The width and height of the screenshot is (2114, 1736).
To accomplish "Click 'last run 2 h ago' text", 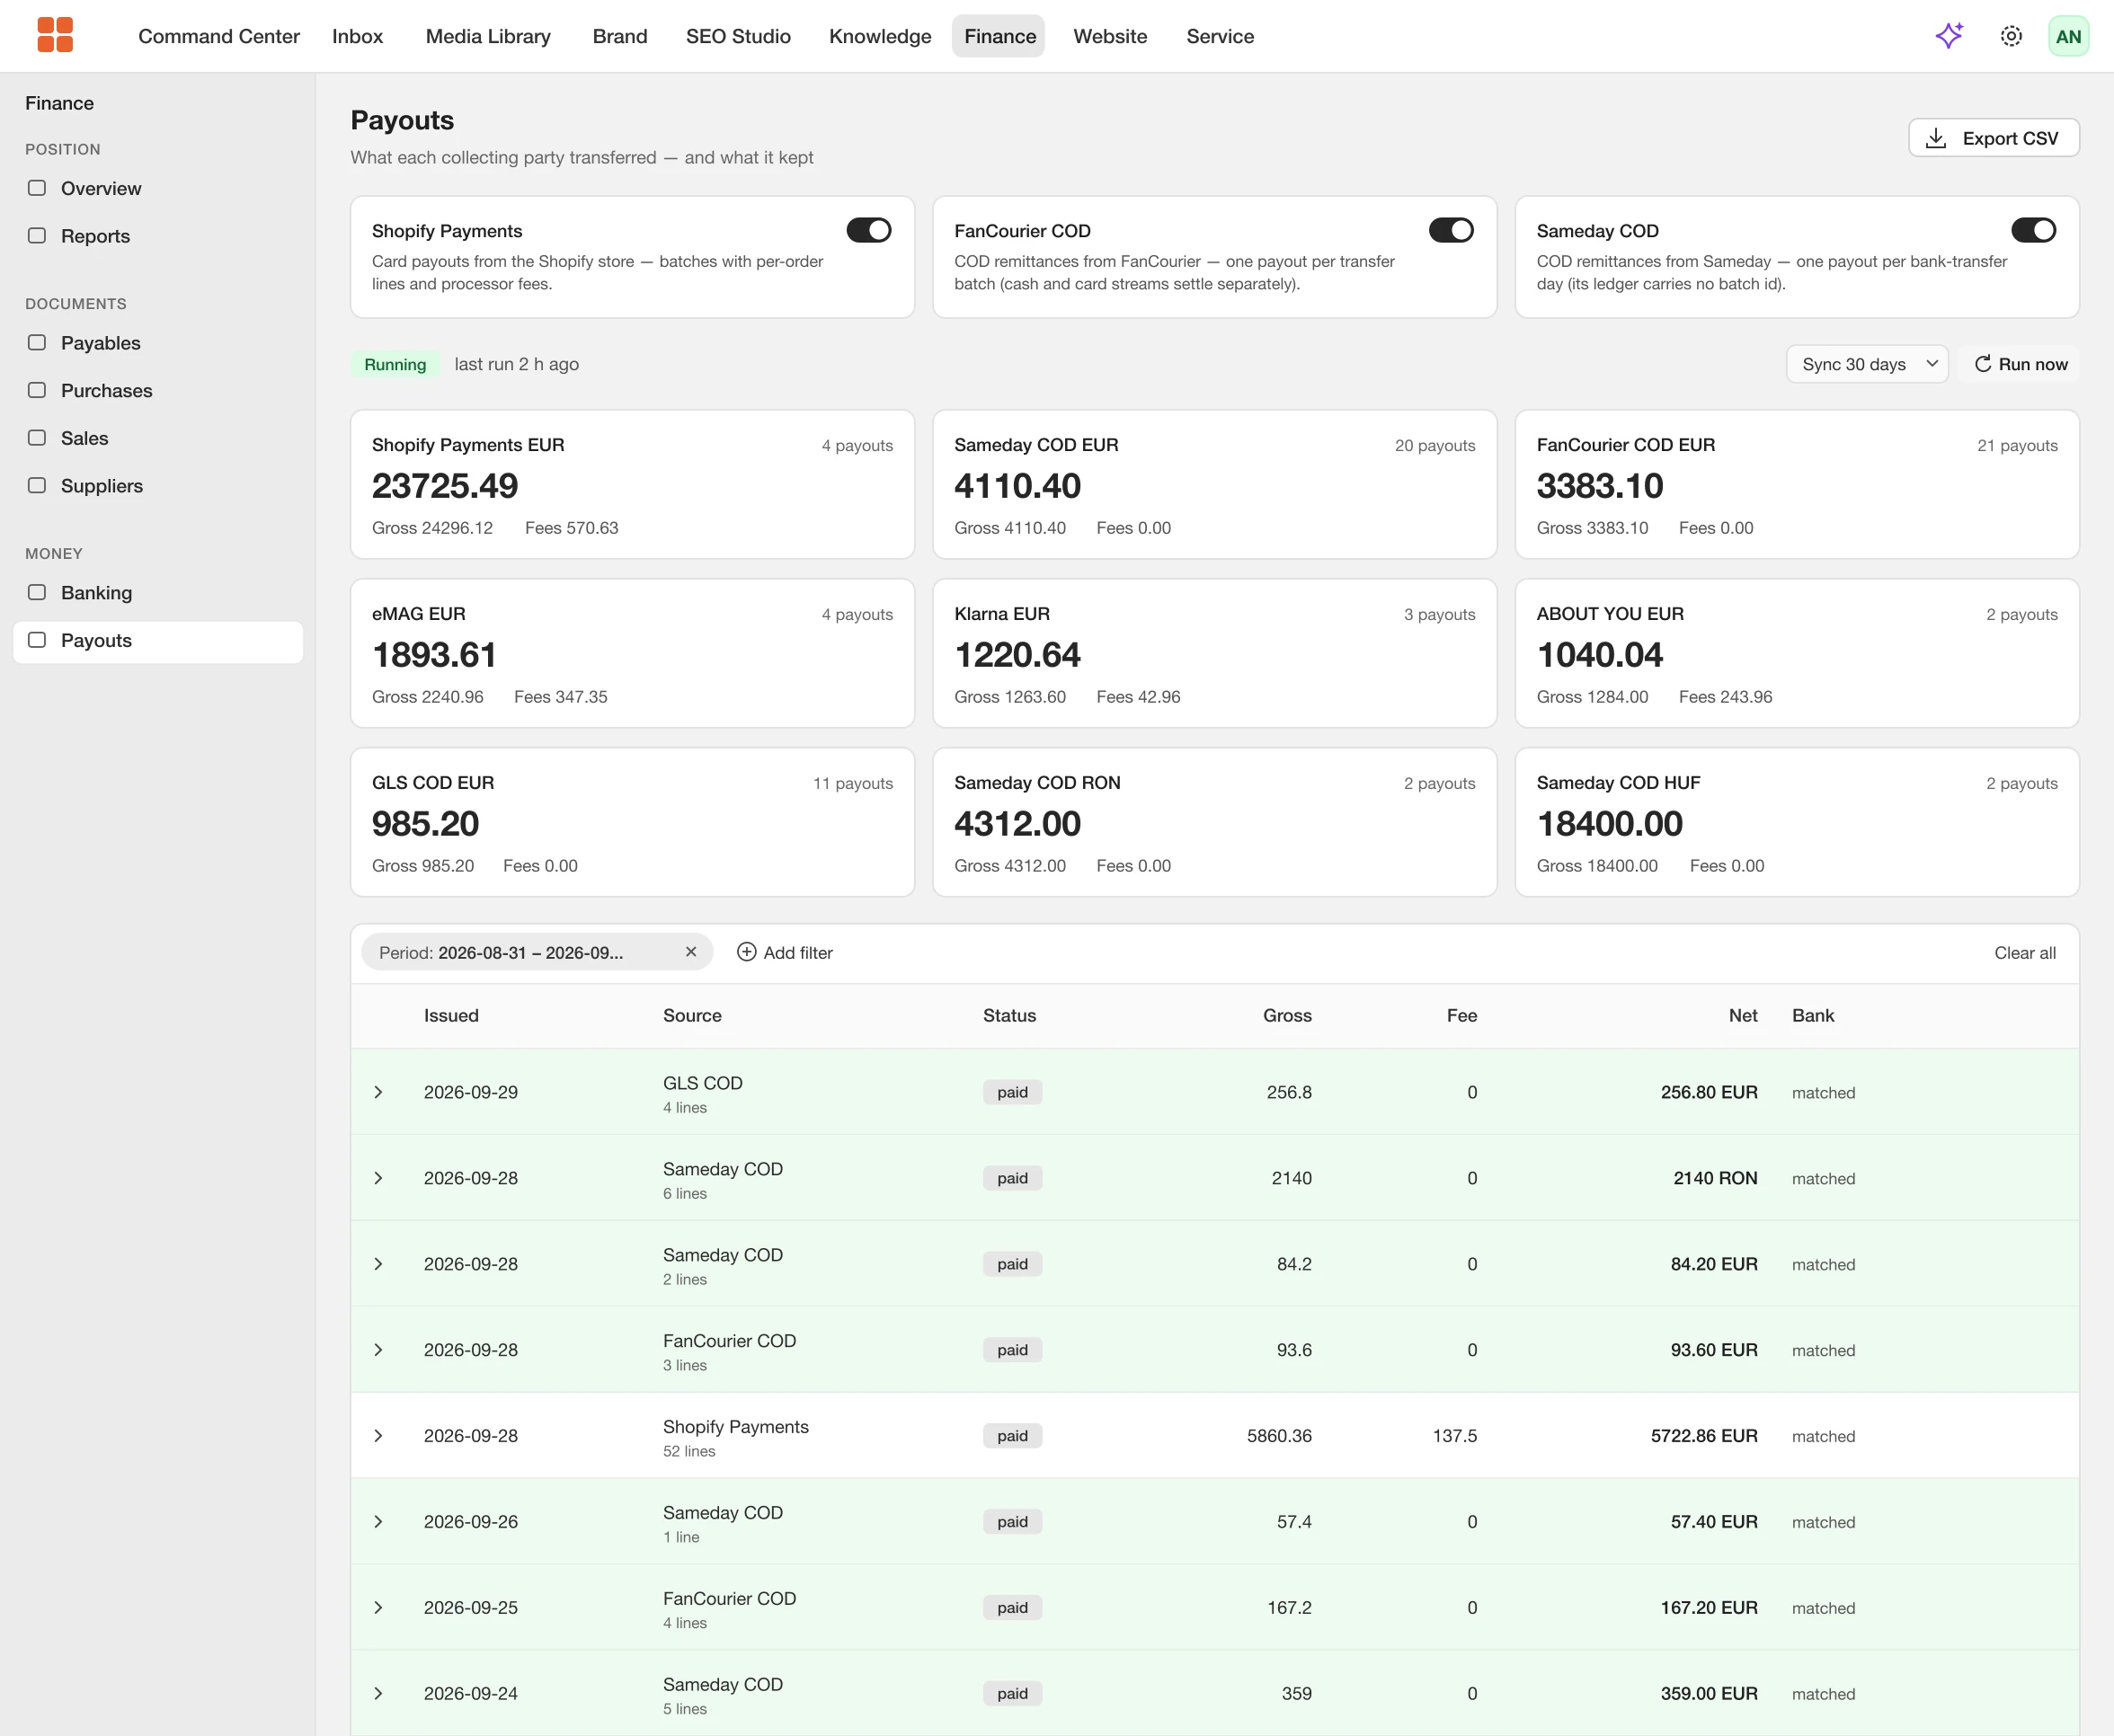I will (x=516, y=364).
